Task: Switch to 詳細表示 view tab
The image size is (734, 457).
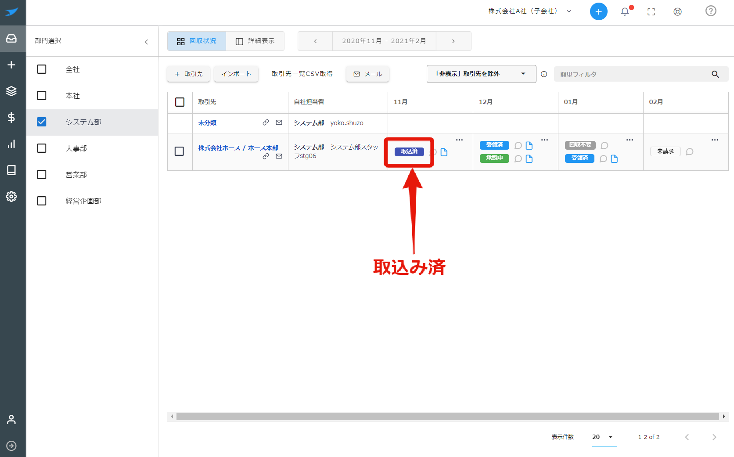Action: (255, 41)
